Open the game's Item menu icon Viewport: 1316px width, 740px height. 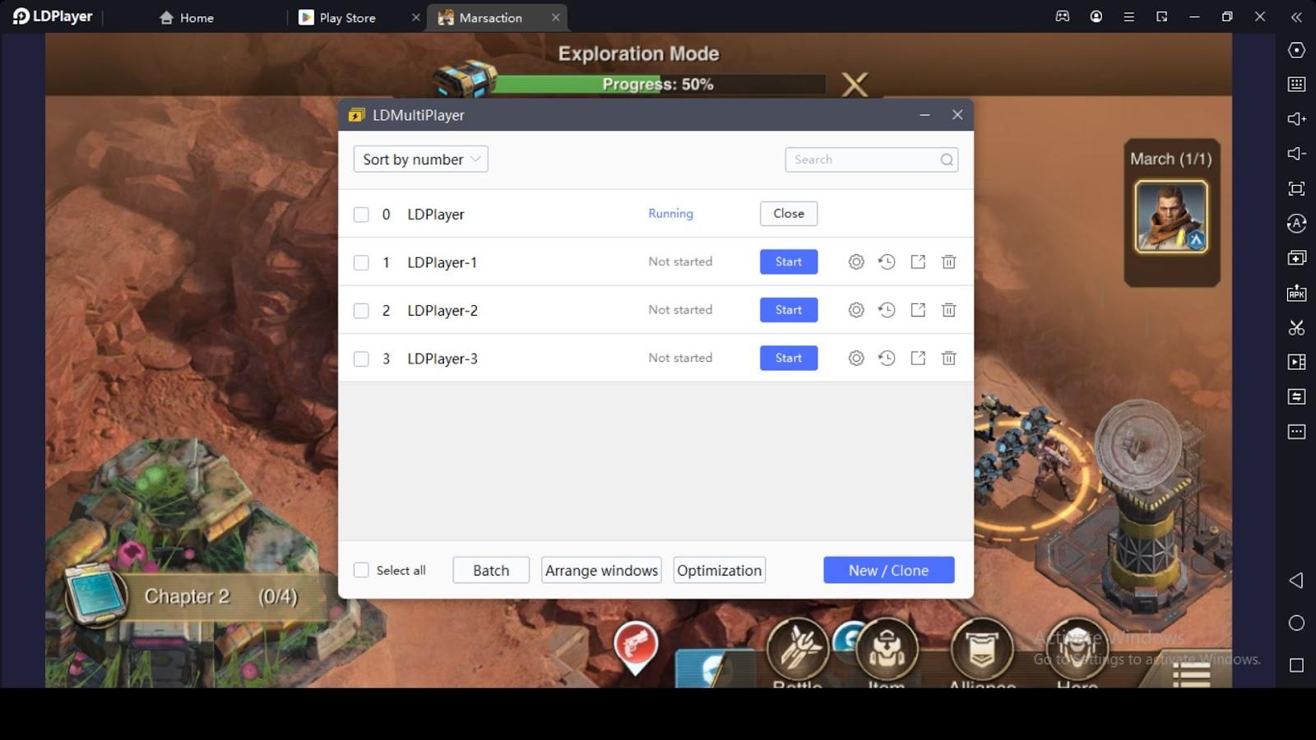pos(887,651)
